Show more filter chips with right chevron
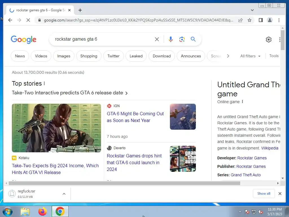 (x=228, y=56)
